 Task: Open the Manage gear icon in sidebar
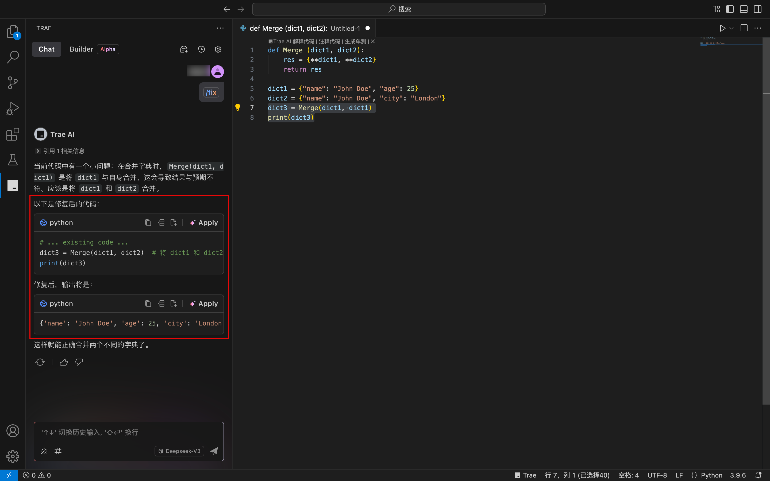(x=13, y=456)
